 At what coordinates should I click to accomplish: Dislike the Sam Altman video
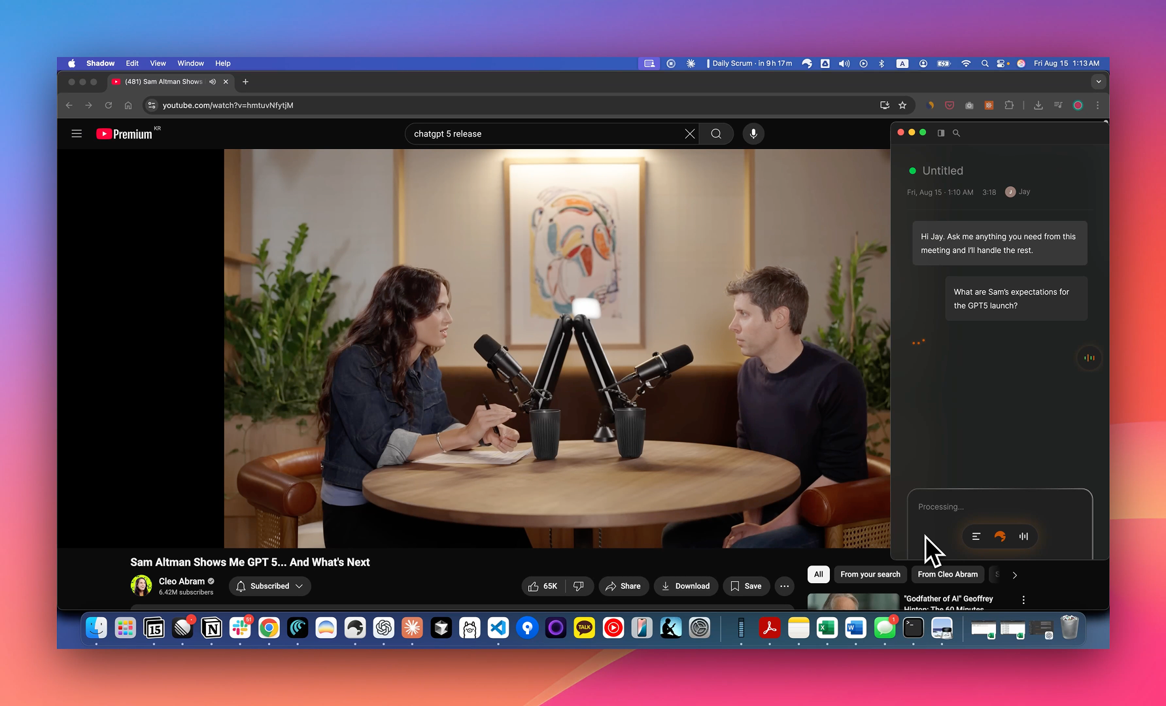579,586
